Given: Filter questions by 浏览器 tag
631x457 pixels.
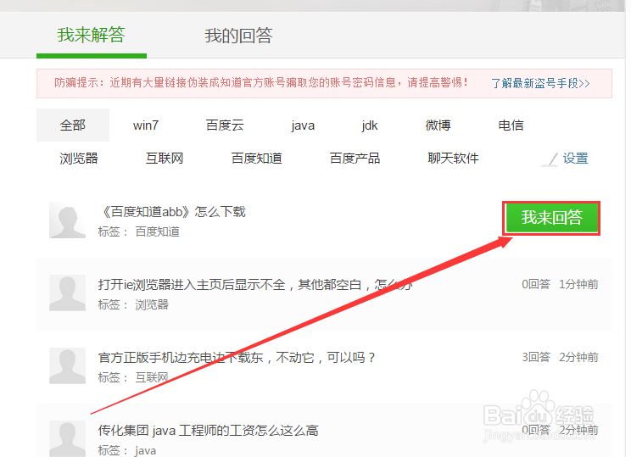Looking at the screenshot, I should click(79, 158).
